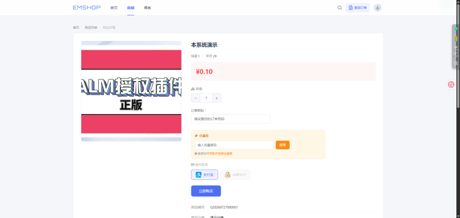Focus the 输入优惠券码 coupon field
This screenshot has width=460, height=218.
click(x=234, y=145)
